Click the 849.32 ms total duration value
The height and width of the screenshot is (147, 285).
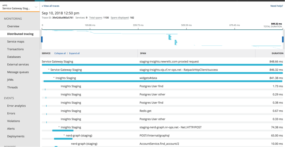[x=276, y=24]
